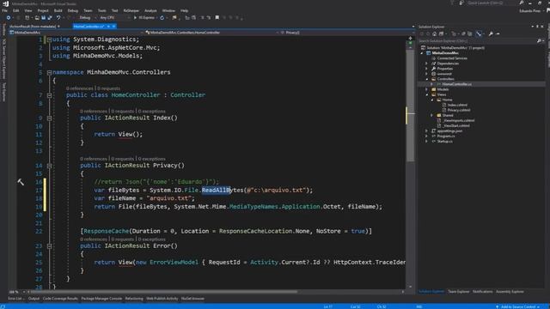This screenshot has height=309, width=550.
Task: Collapse the Views folder arrow
Action: click(x=426, y=94)
